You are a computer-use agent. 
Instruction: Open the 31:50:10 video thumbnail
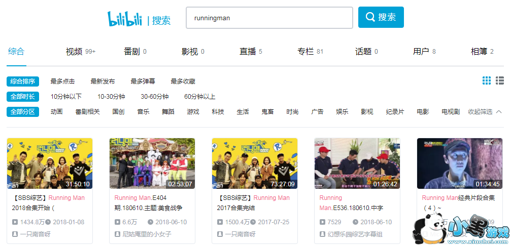pos(50,163)
